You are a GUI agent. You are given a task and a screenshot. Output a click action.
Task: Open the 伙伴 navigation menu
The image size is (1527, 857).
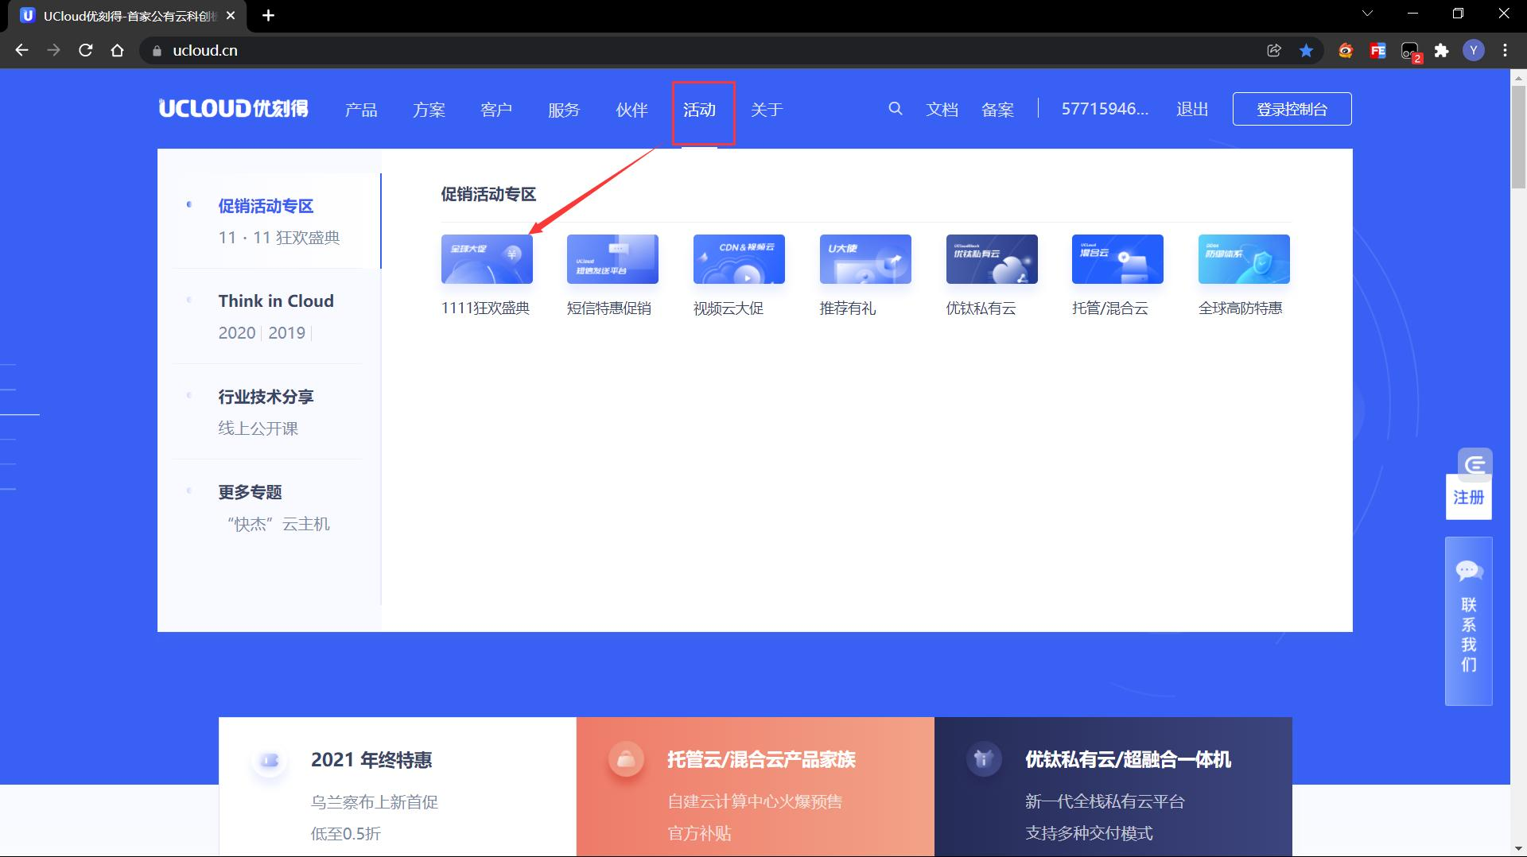[x=631, y=110]
